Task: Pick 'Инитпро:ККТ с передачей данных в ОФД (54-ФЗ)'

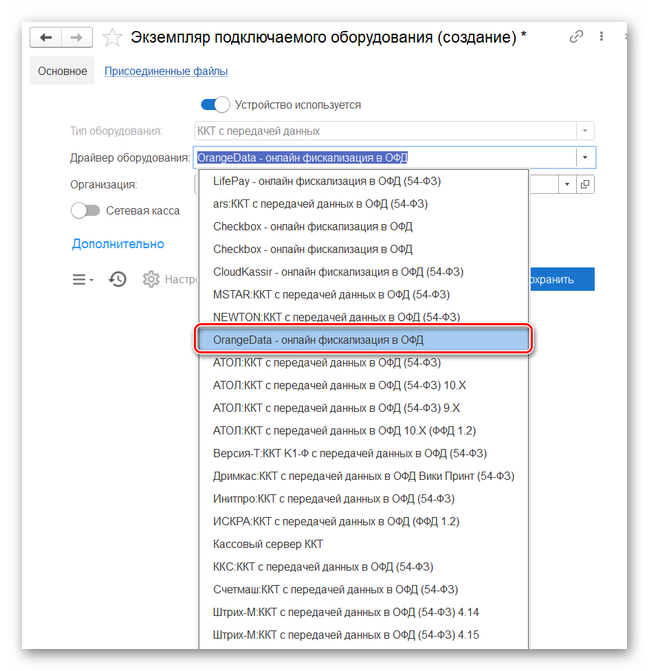Action: (x=364, y=498)
